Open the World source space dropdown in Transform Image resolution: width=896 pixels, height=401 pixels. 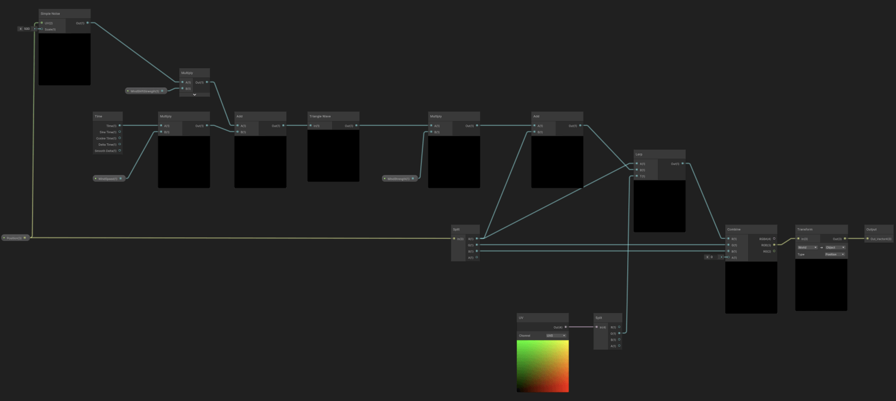[807, 247]
